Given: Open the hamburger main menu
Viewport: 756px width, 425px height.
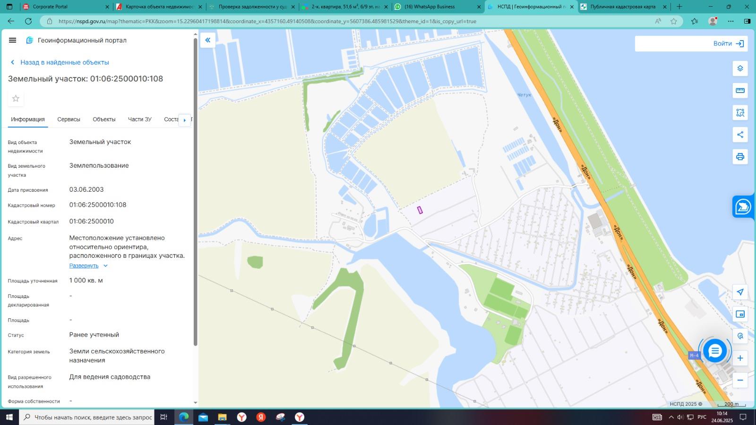Looking at the screenshot, I should (13, 40).
